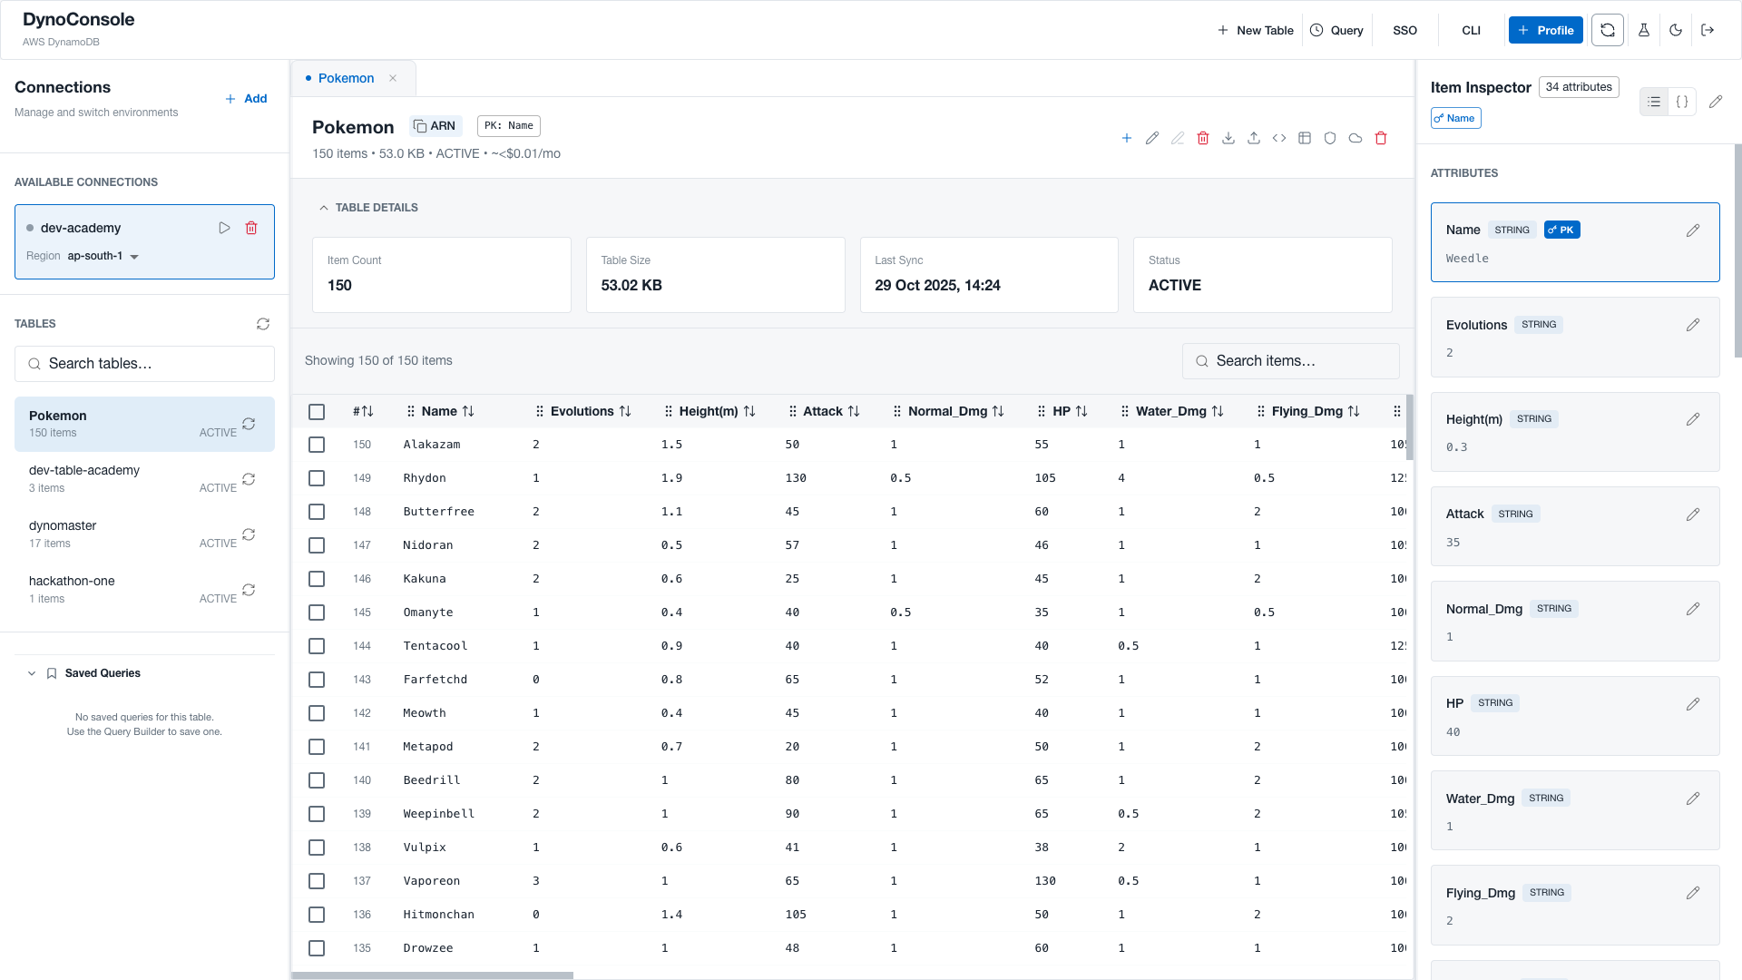
Task: Check the Vulpix row checkbox
Action: 317,848
